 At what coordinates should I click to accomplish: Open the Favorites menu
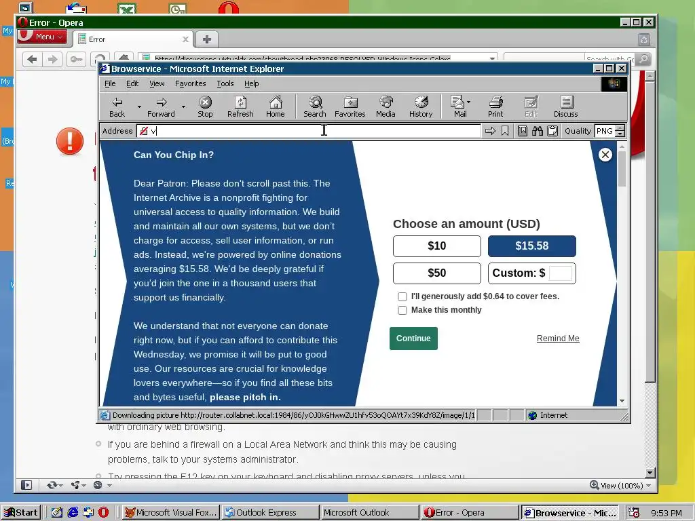pos(190,83)
